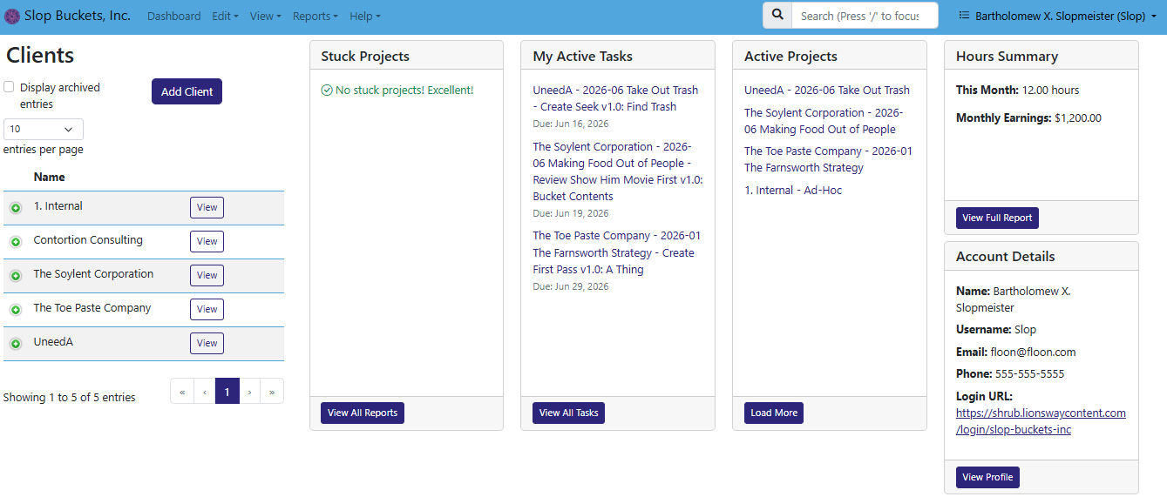Image resolution: width=1167 pixels, height=497 pixels.
Task: Open the Create Seek v1.0: Find Trash task
Action: point(615,98)
